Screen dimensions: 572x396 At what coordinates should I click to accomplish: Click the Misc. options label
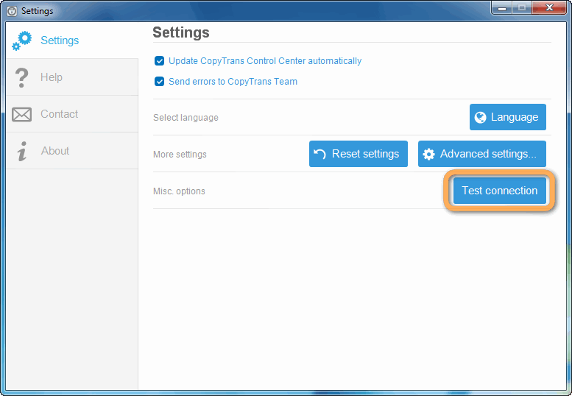tap(179, 191)
